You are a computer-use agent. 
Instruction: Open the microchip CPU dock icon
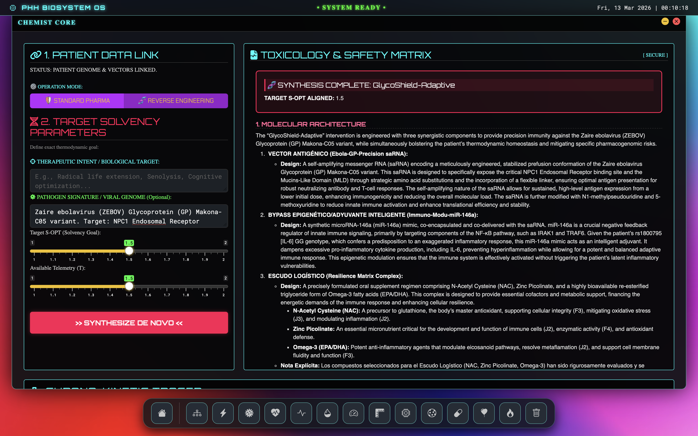click(406, 413)
